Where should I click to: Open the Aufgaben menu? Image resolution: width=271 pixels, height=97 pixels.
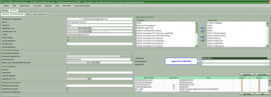[48, 6]
